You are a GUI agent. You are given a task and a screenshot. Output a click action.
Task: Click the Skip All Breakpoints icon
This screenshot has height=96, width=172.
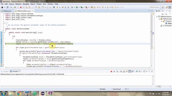(11, 7)
